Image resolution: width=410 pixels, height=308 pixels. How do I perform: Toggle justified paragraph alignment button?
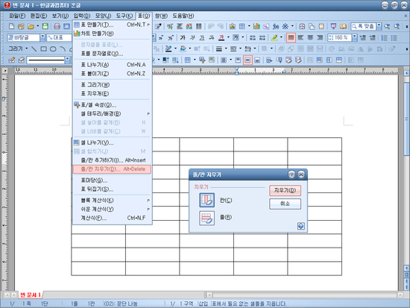[291, 38]
